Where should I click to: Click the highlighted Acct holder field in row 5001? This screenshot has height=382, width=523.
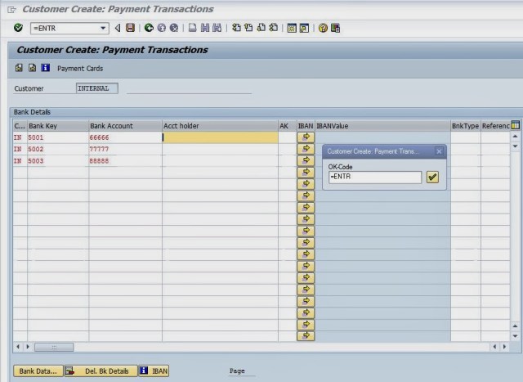click(220, 137)
